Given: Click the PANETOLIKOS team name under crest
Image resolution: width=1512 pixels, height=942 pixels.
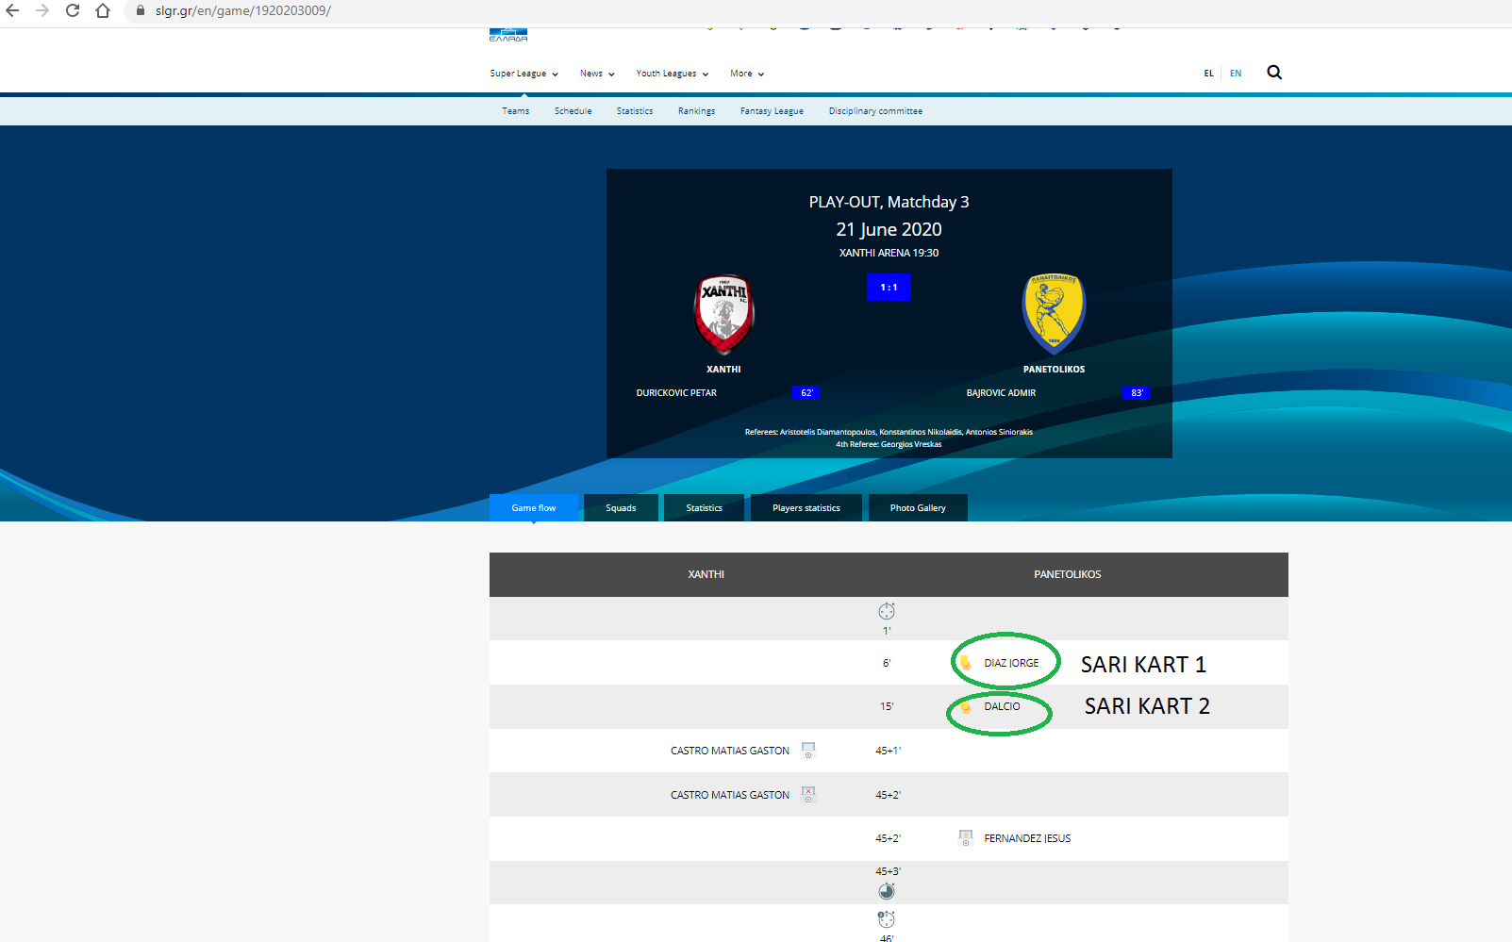Looking at the screenshot, I should pyautogui.click(x=1055, y=370).
